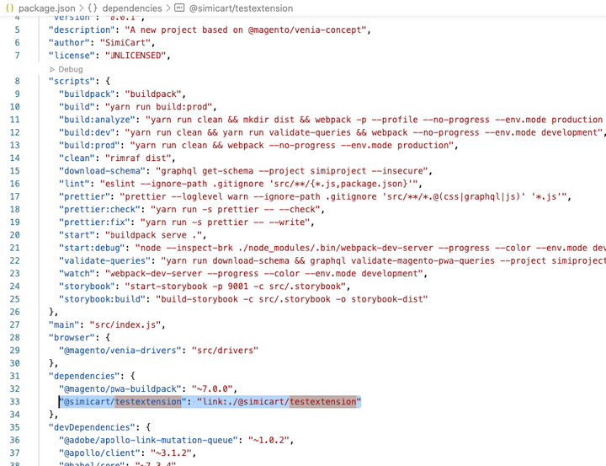The height and width of the screenshot is (466, 606).
Task: Click the "scripts" key
Action: [72, 81]
